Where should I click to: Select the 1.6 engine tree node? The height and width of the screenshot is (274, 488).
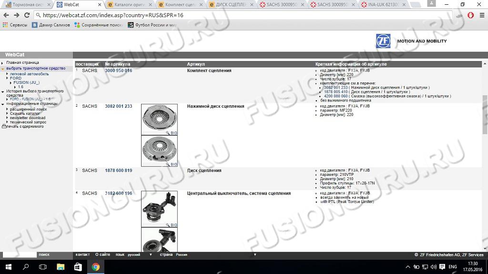point(20,87)
